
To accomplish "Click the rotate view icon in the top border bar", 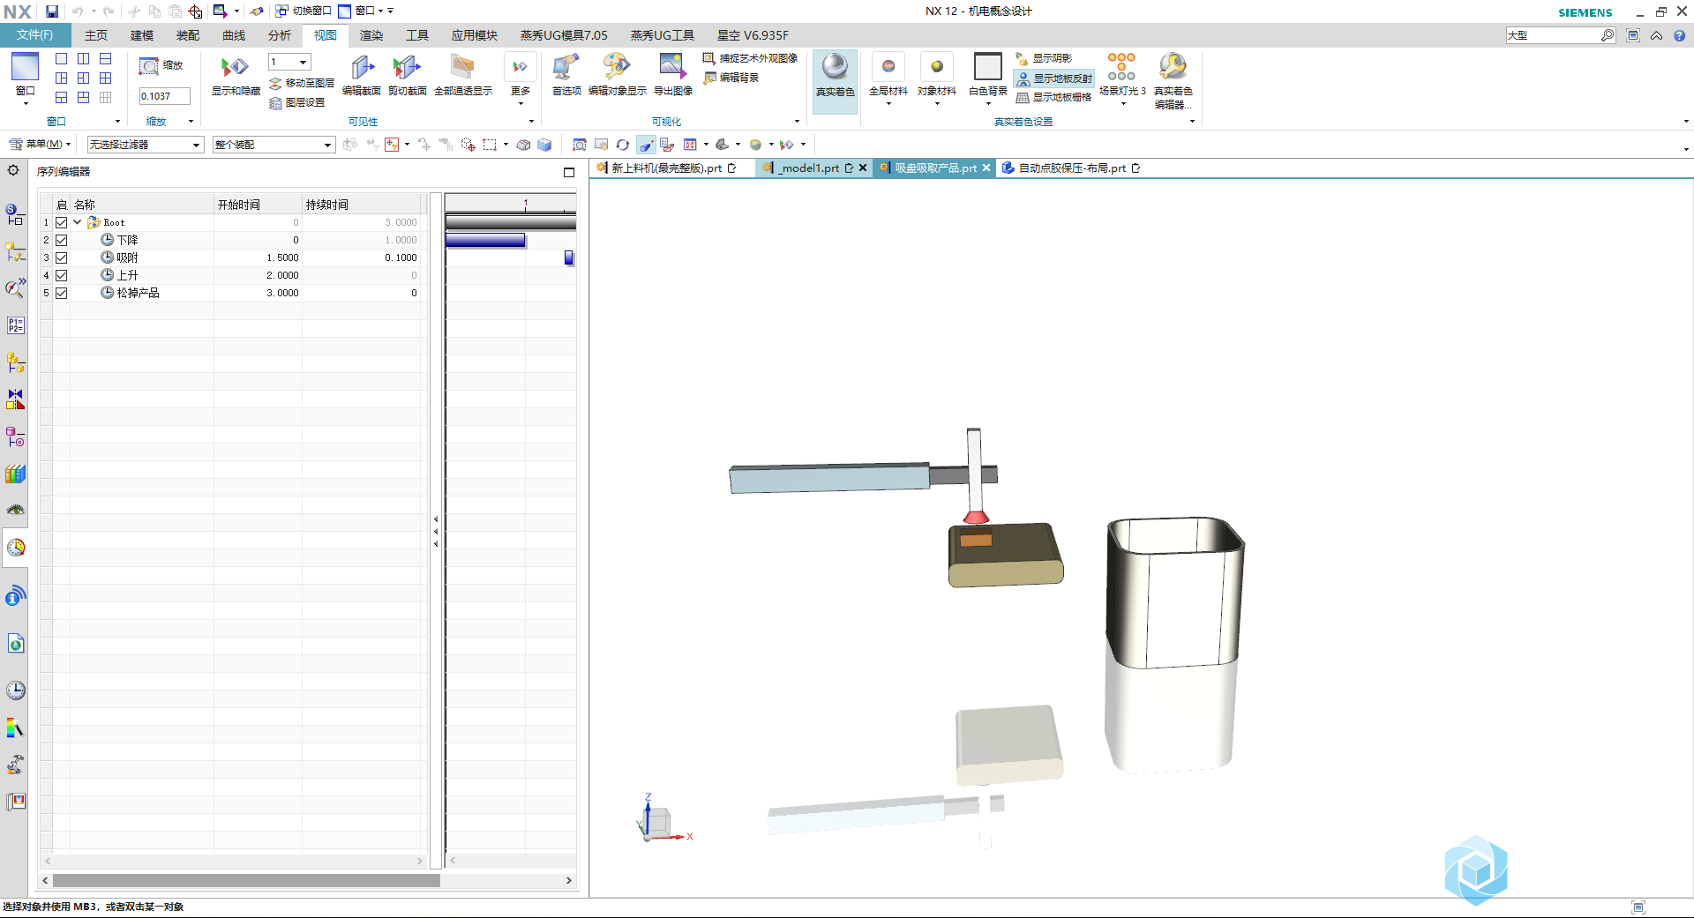I will [x=623, y=145].
